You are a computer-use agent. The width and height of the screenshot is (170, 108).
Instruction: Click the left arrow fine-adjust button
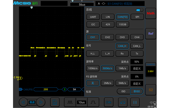23,102
